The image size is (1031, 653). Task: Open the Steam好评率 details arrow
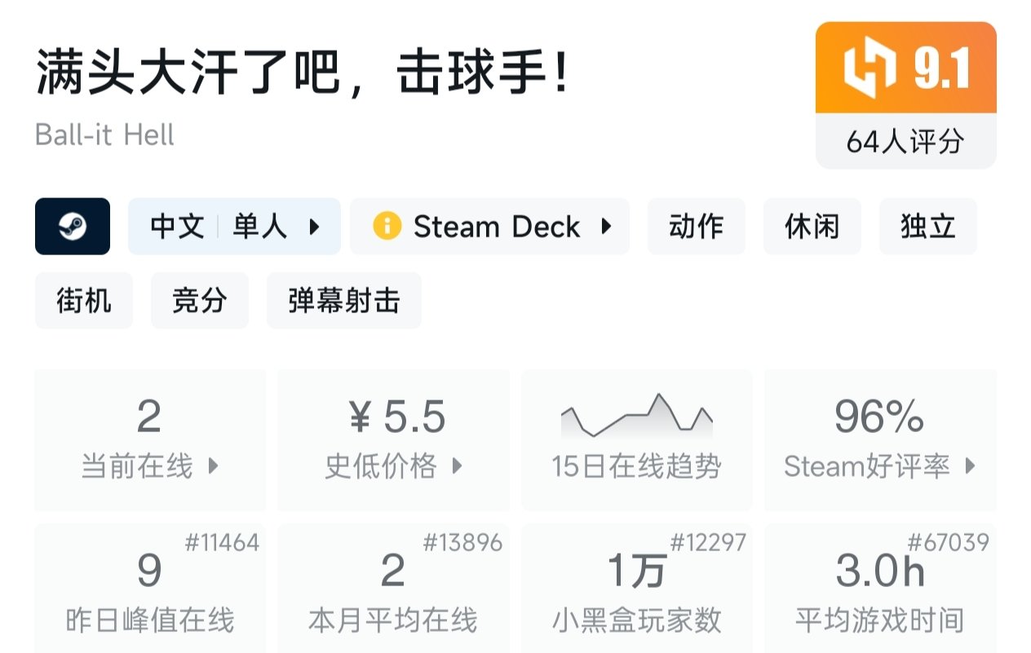click(x=970, y=466)
